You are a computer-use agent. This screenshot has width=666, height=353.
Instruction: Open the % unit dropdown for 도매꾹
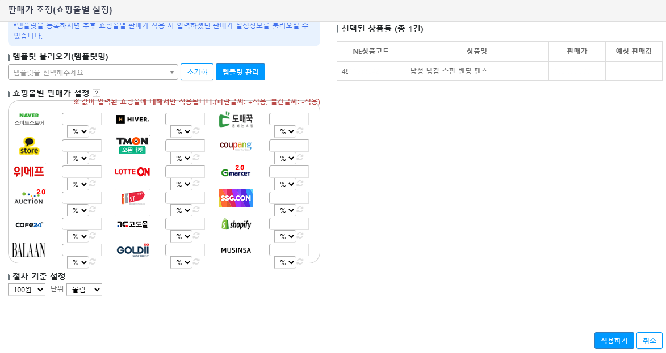pos(285,132)
